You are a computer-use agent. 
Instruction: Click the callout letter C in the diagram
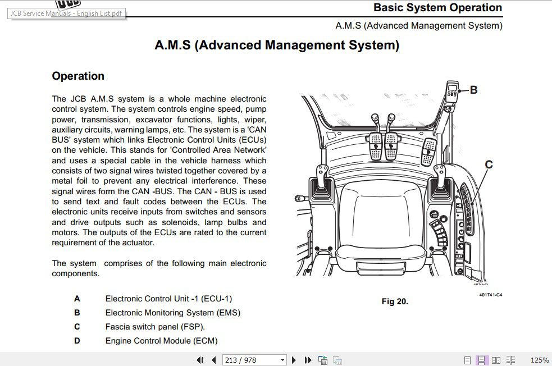[x=489, y=164]
